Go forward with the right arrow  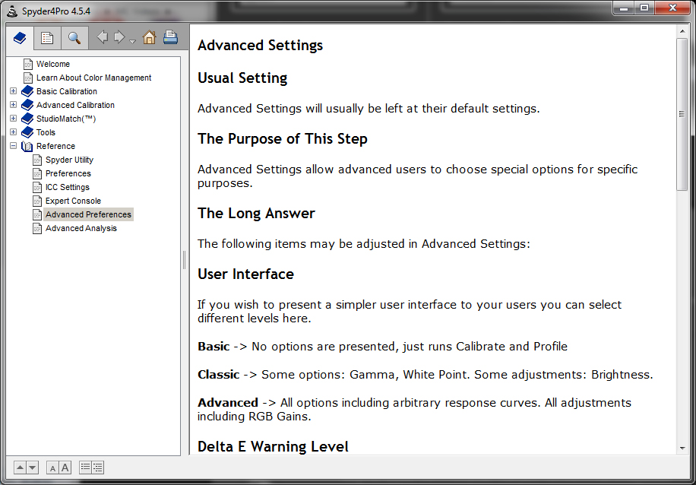coord(119,37)
